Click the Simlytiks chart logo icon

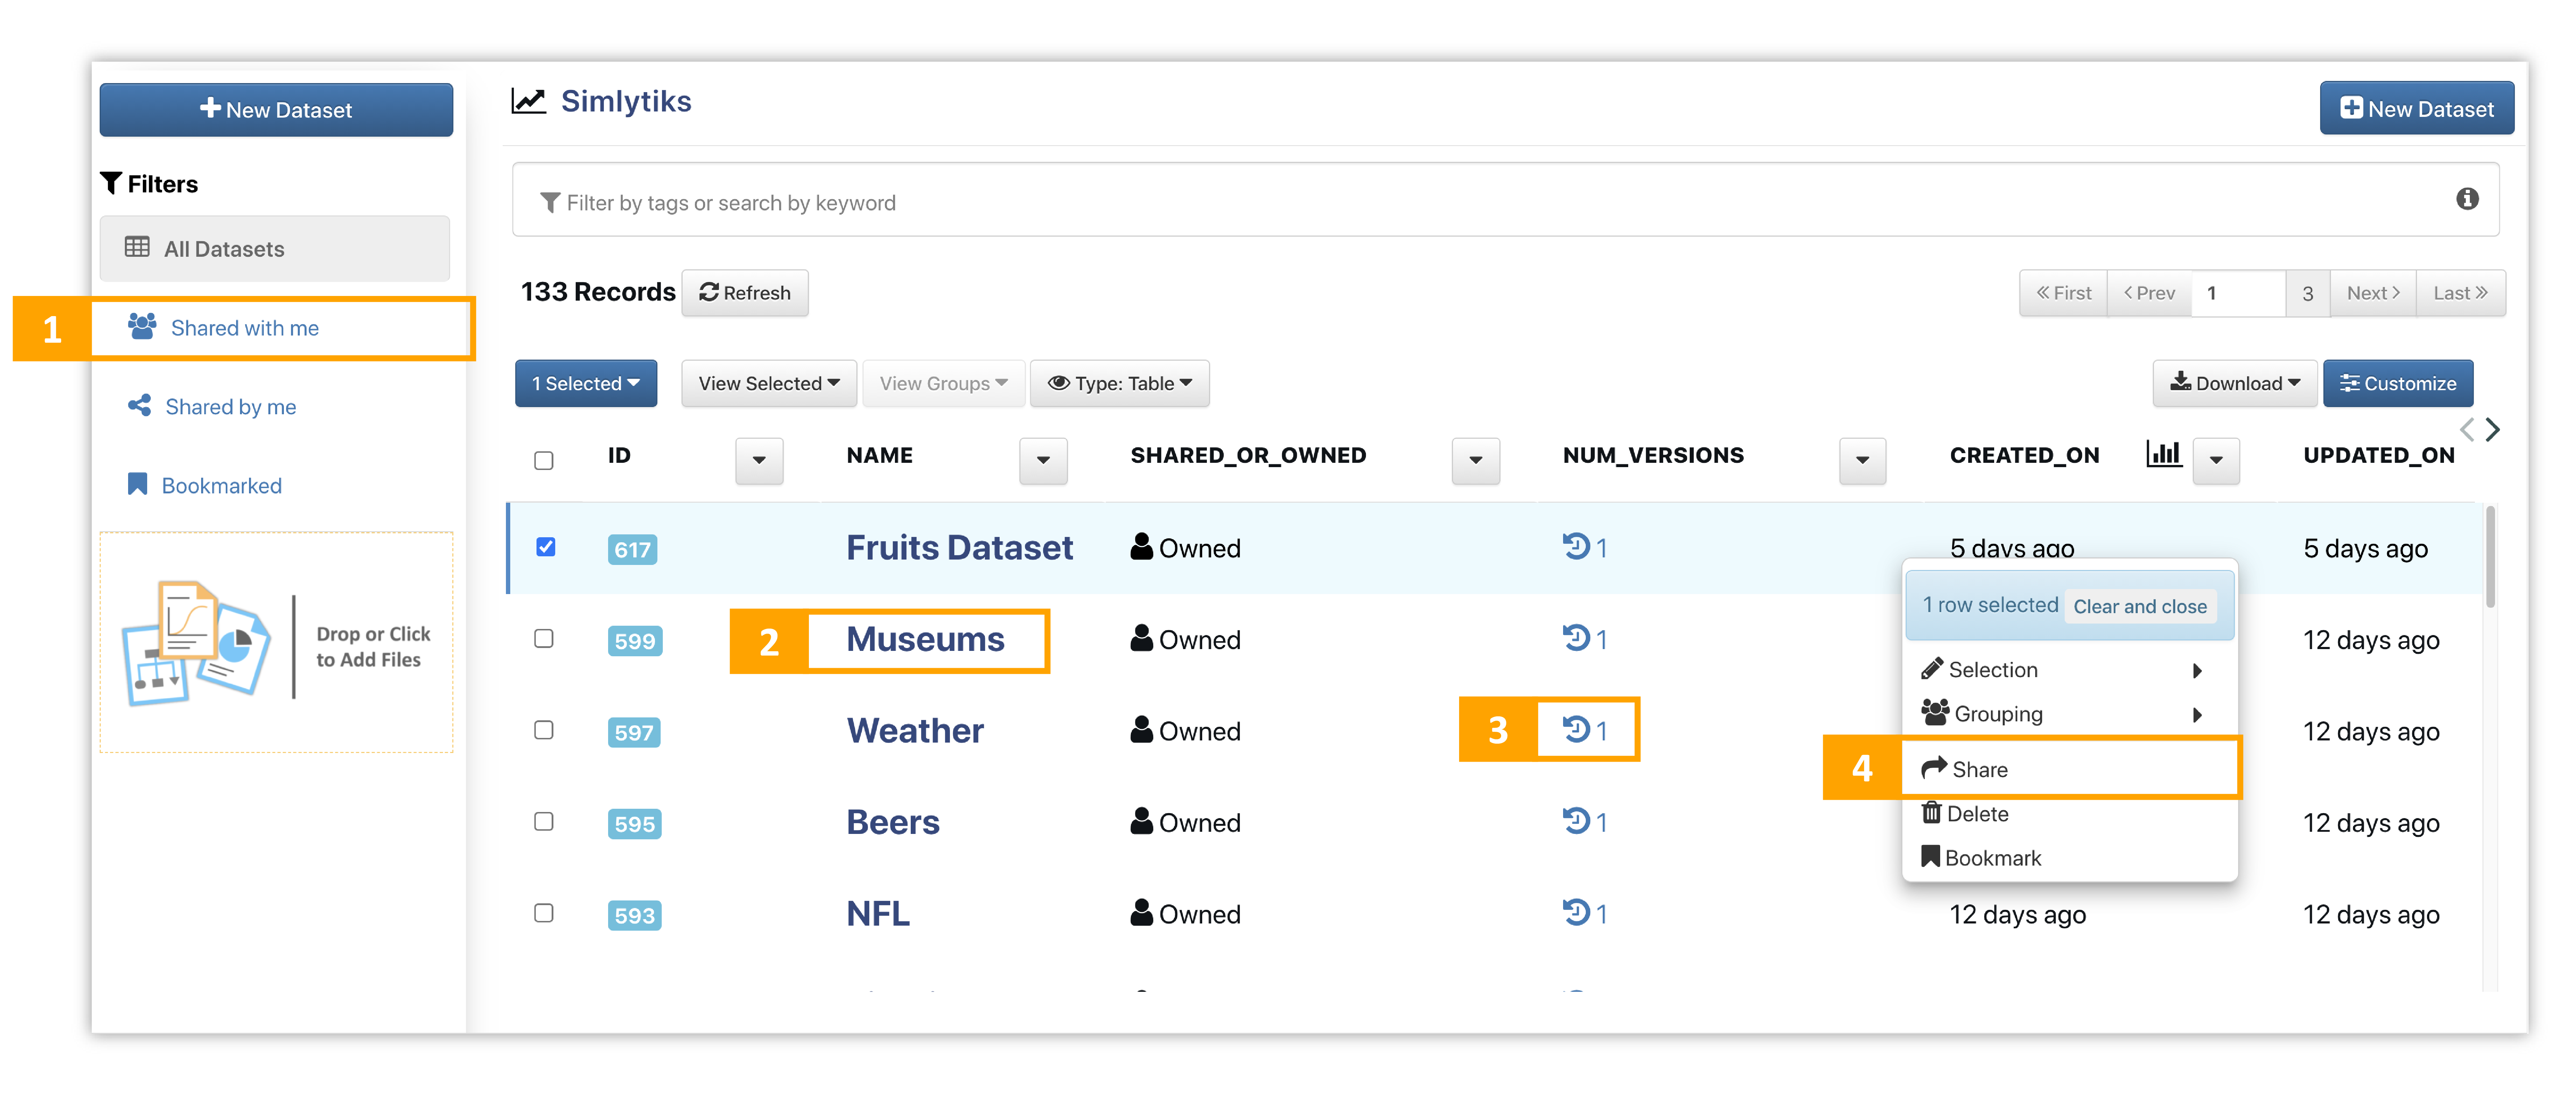529,101
